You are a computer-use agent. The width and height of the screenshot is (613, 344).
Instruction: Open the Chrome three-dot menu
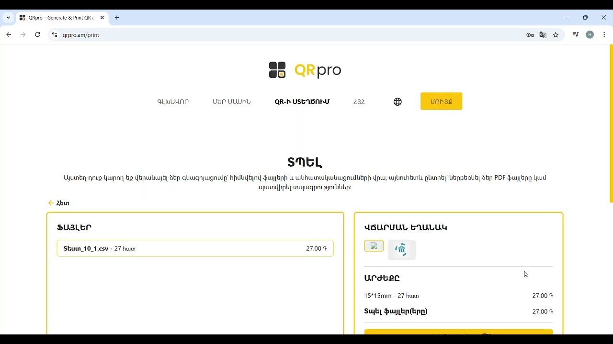coord(604,35)
